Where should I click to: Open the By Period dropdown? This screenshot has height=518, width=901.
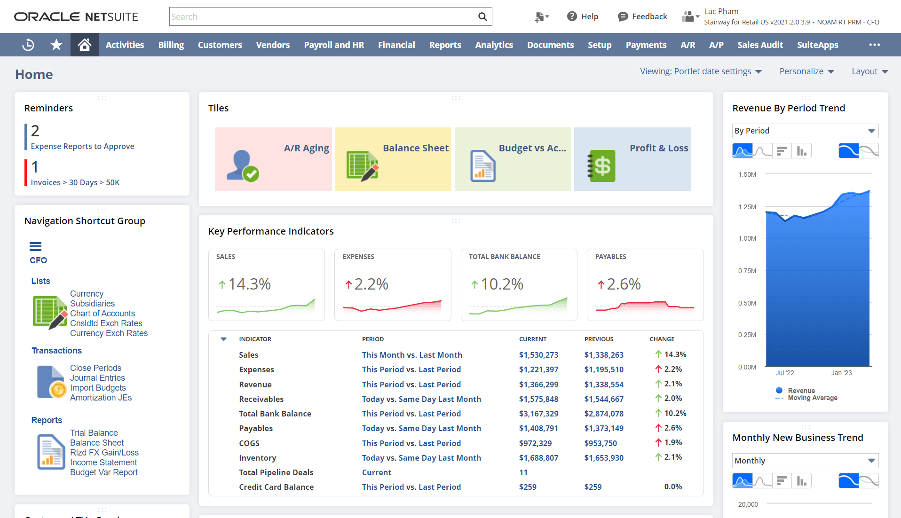tap(806, 131)
